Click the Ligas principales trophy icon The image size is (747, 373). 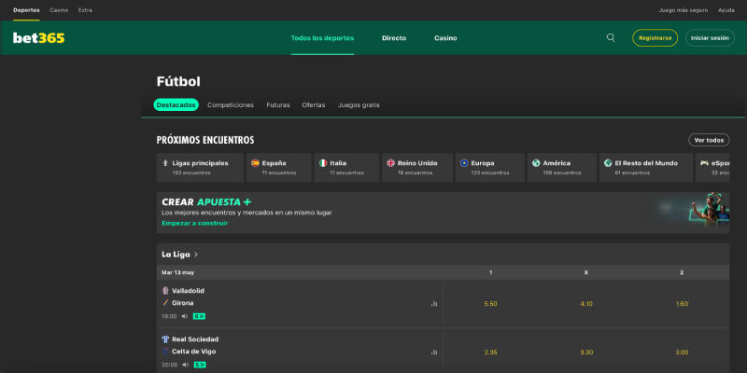(x=165, y=163)
